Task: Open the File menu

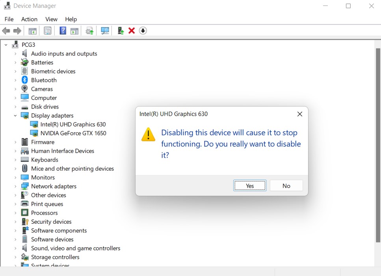Action: [x=9, y=19]
